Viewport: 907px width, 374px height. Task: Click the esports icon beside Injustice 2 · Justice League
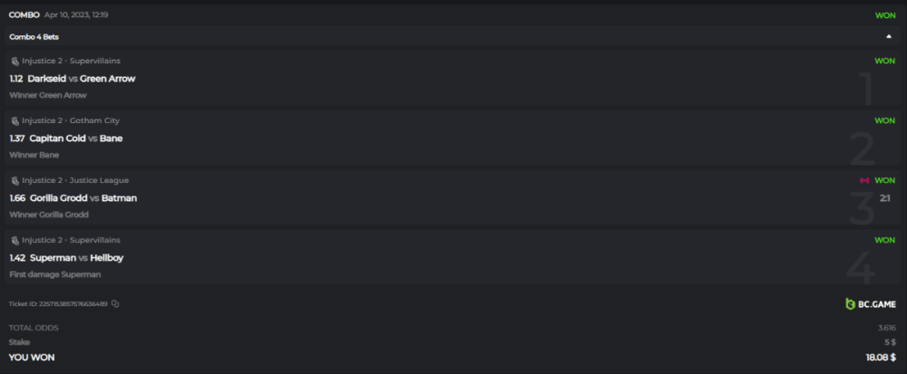pyautogui.click(x=15, y=180)
